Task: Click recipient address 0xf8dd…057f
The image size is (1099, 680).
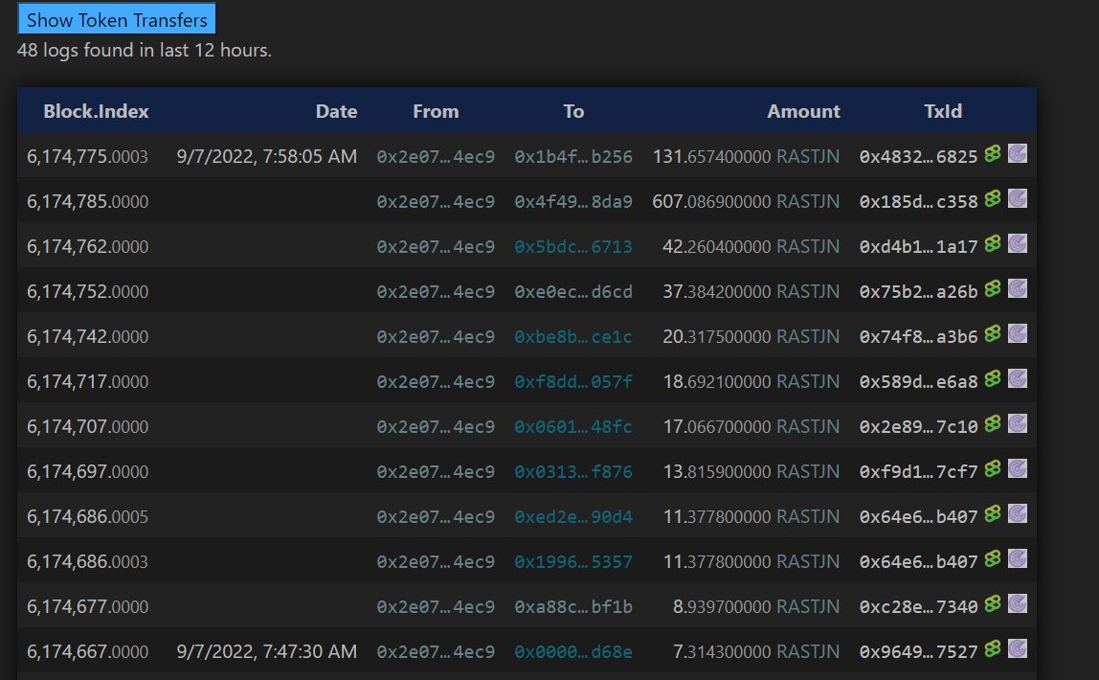Action: 573,381
